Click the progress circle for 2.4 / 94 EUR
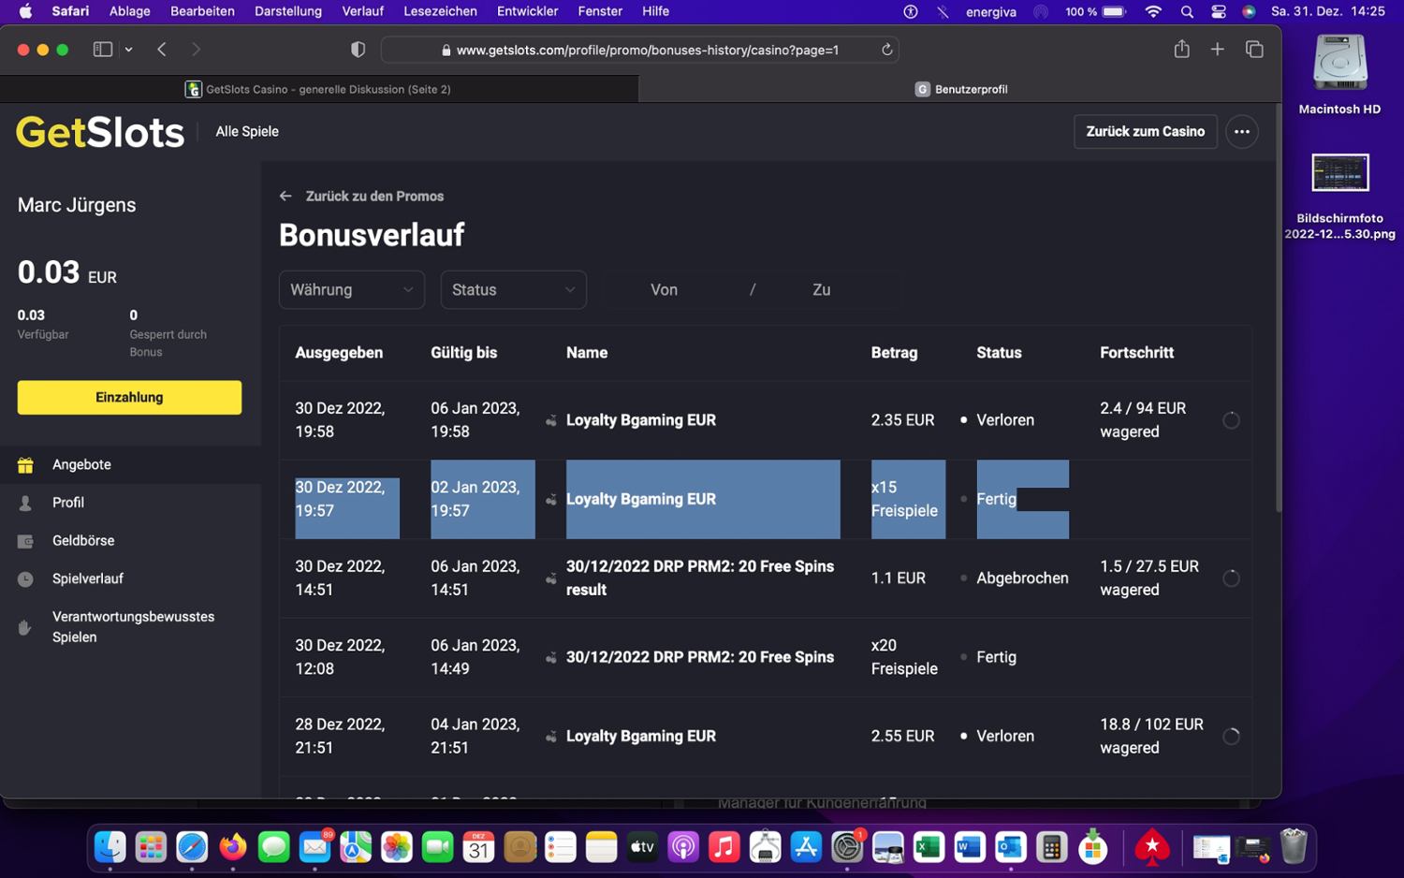The height and width of the screenshot is (878, 1404). point(1231,420)
